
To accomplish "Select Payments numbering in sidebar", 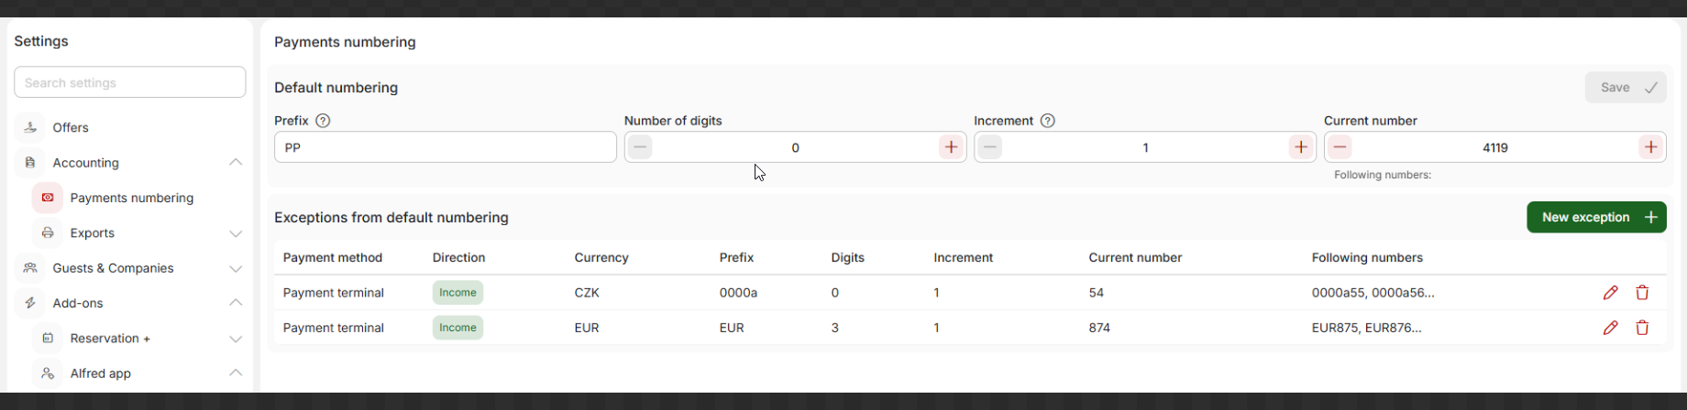I will pos(131,198).
